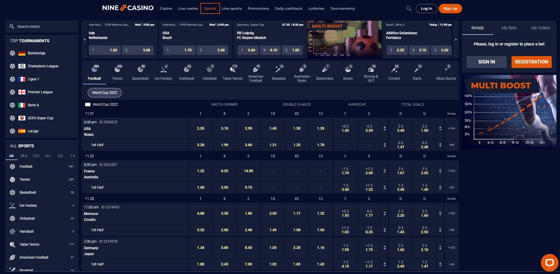Select All time filter in All Sports
Screen dimensions: 560x274
(x=12, y=156)
